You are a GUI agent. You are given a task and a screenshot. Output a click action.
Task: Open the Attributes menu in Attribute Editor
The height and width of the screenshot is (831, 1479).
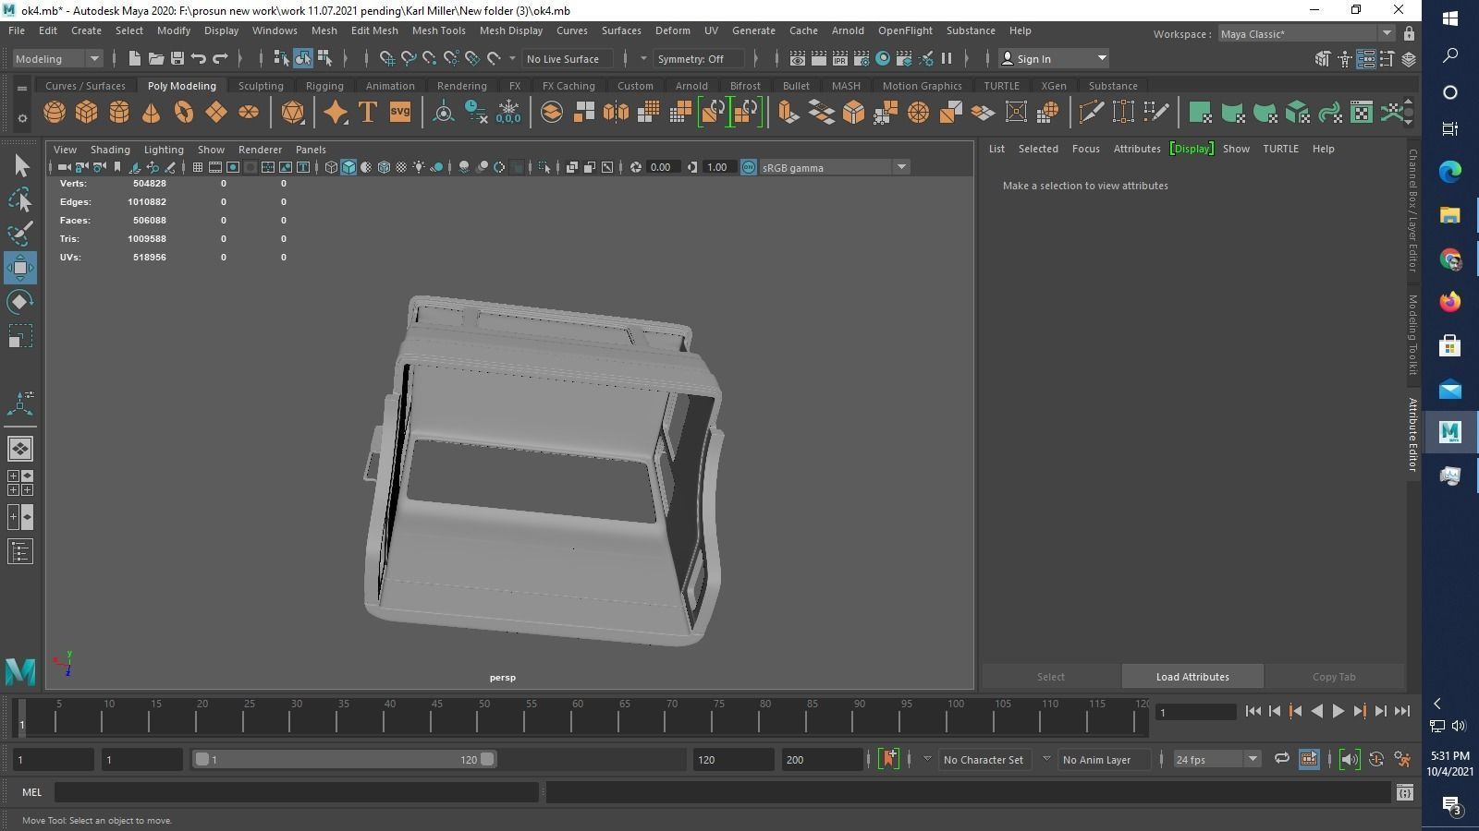pyautogui.click(x=1137, y=149)
